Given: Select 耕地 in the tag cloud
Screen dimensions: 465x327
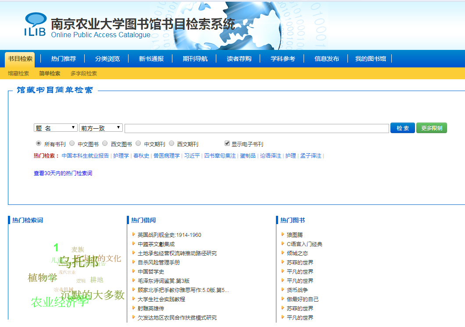Looking at the screenshot, I should [x=97, y=280].
